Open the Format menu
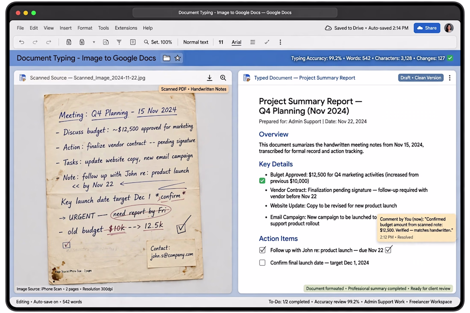The width and height of the screenshot is (470, 313). point(85,28)
